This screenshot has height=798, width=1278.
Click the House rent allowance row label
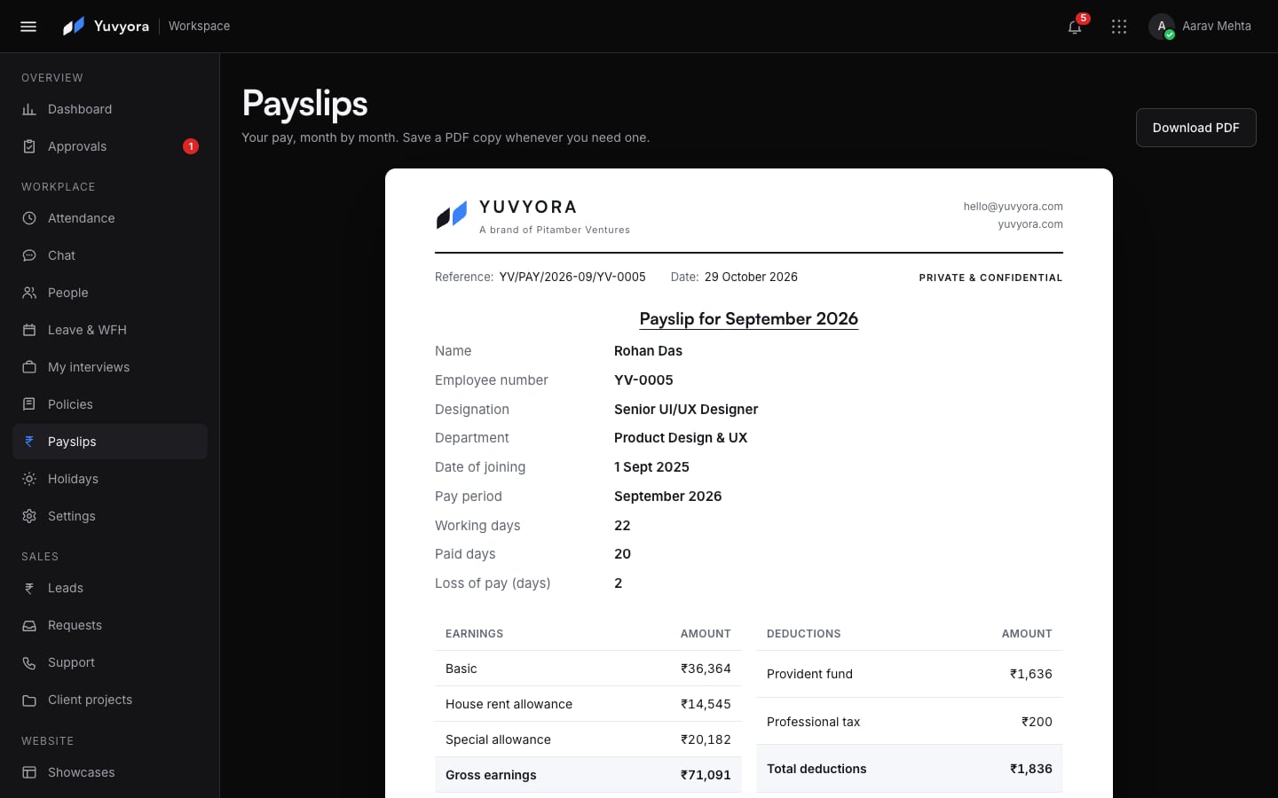(x=509, y=704)
